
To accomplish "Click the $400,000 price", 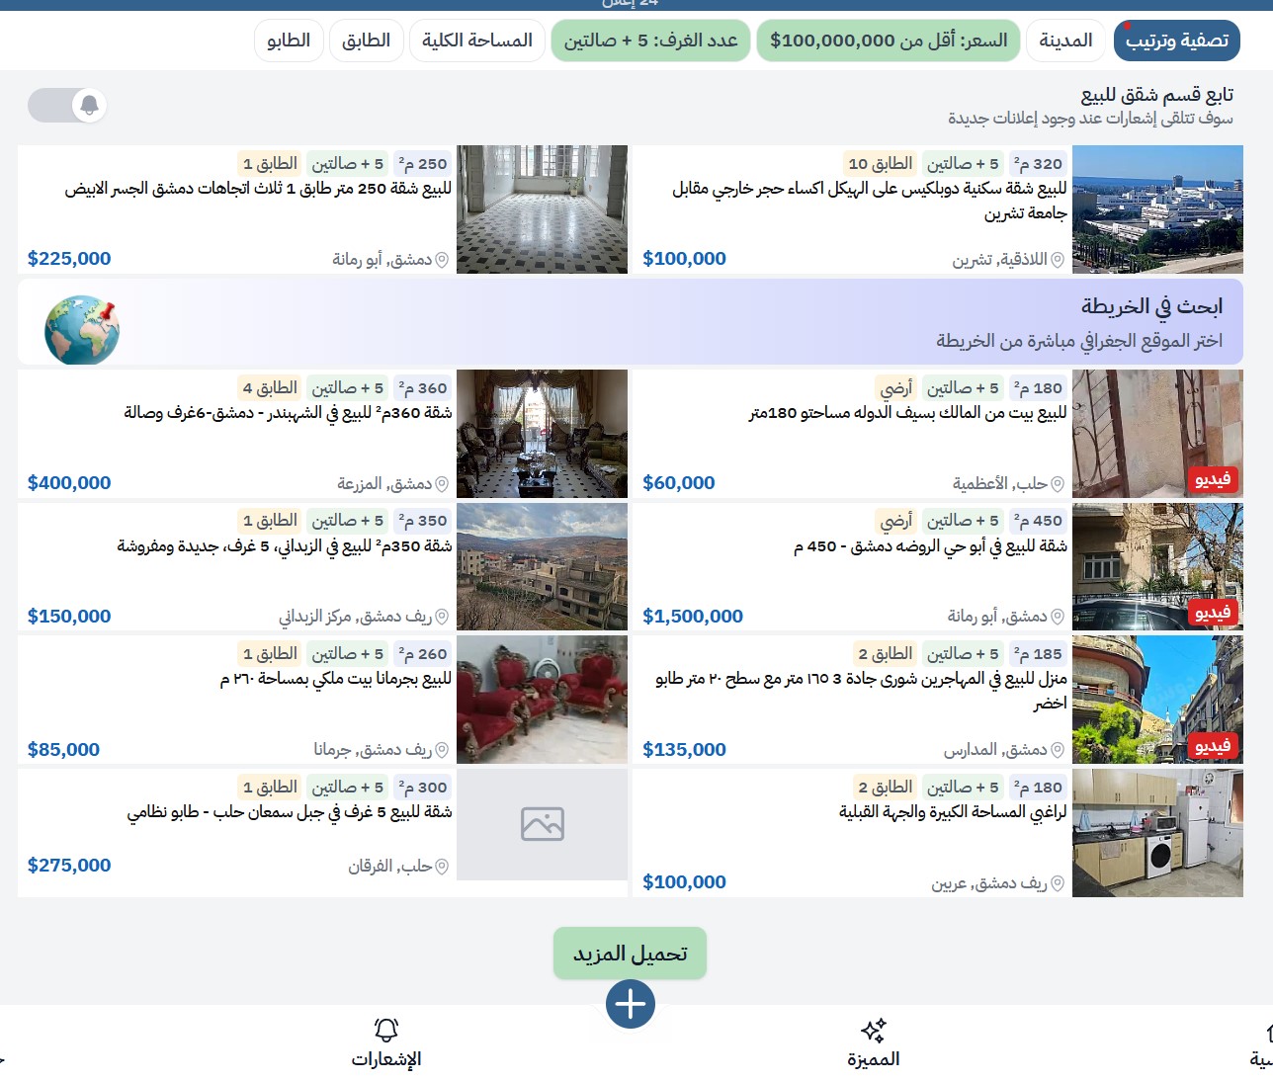I will 69,483.
